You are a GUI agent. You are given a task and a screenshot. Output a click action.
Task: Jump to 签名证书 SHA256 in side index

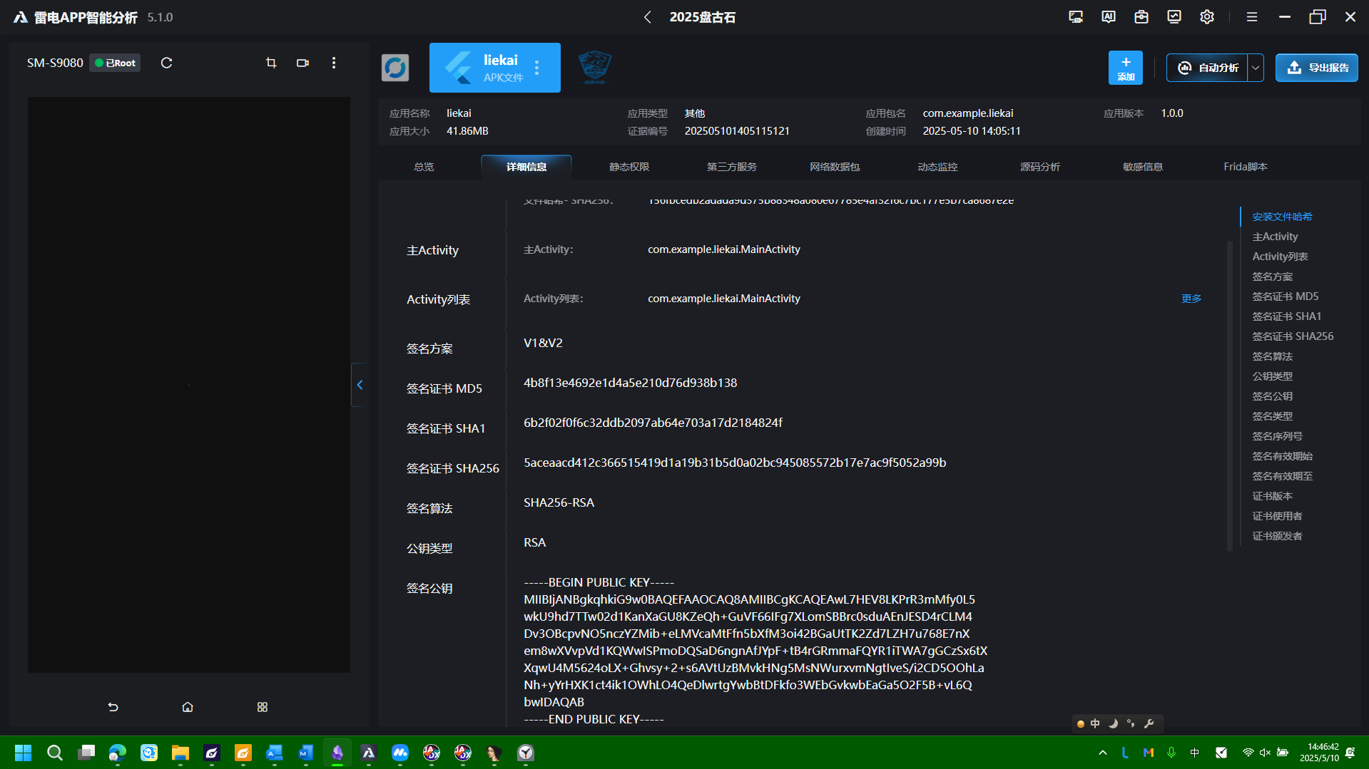tap(1293, 336)
